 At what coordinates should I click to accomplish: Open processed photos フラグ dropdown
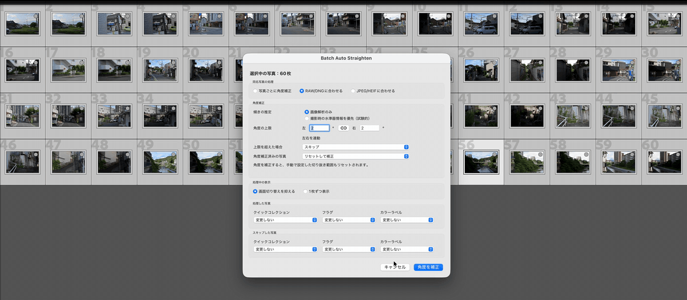[x=349, y=219]
